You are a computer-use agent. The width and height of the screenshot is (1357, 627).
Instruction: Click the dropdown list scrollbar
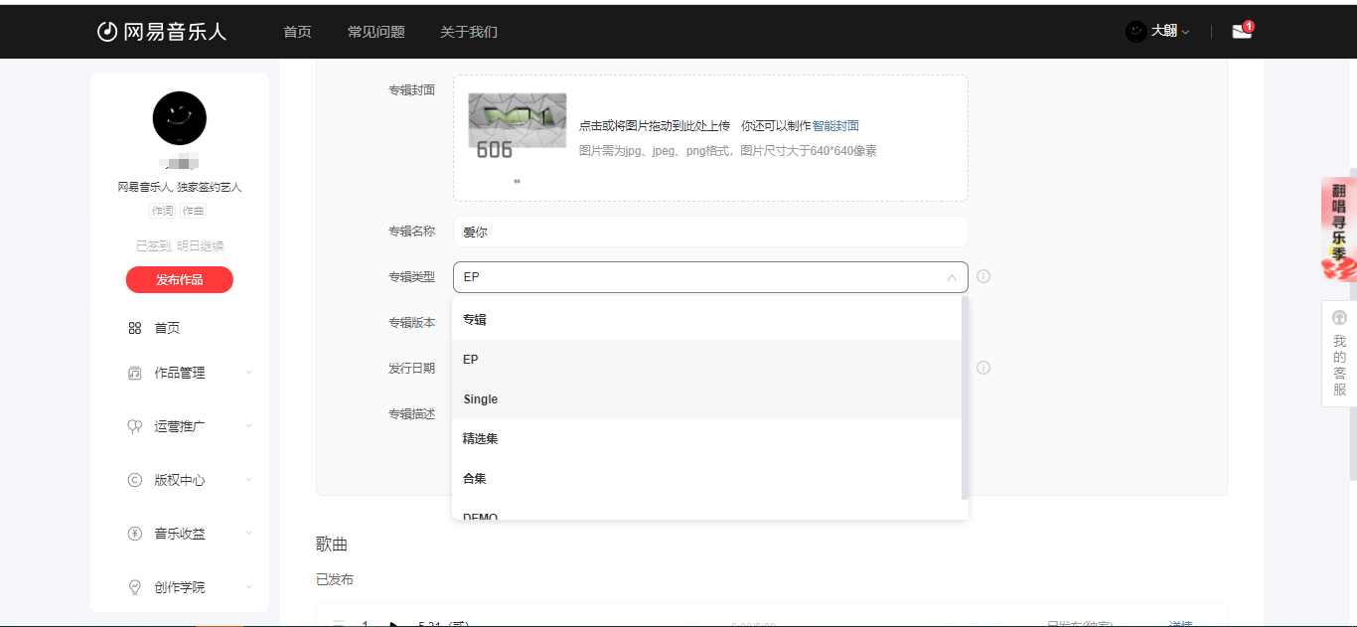[965, 397]
